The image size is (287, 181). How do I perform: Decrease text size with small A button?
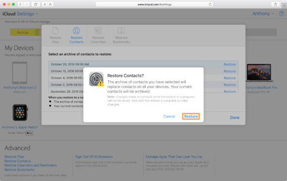(x=45, y=4)
